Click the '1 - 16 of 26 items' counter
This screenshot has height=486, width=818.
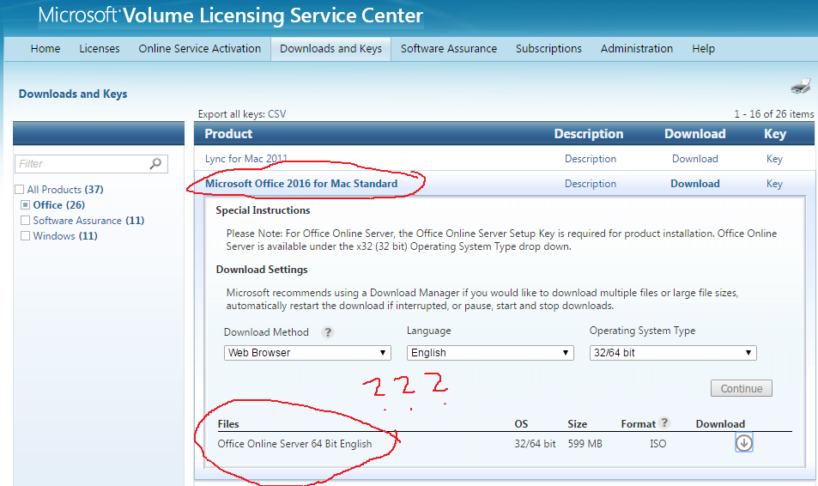pos(773,114)
